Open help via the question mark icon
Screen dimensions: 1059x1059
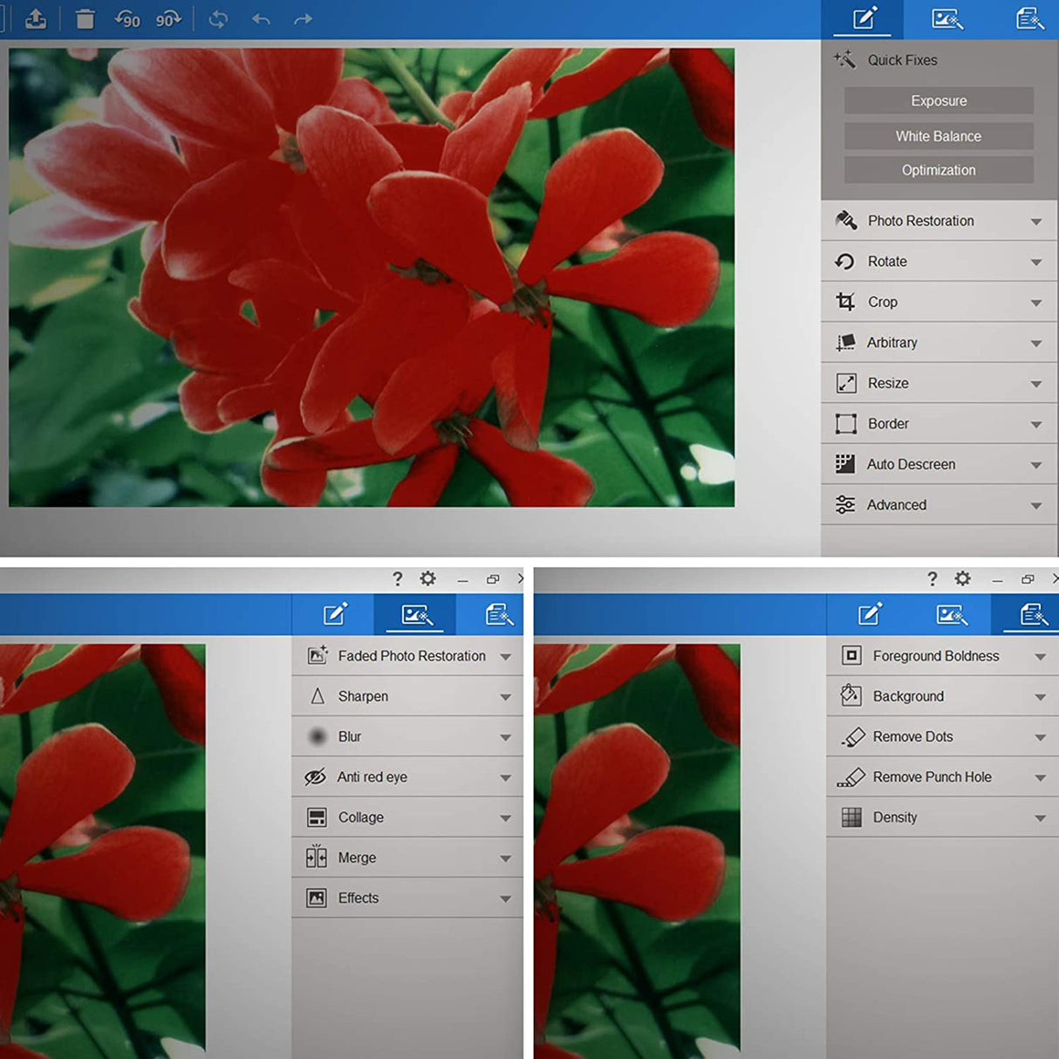click(398, 578)
